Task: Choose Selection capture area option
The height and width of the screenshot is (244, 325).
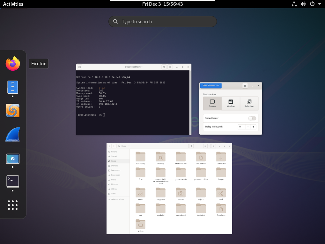Action: coord(249,103)
